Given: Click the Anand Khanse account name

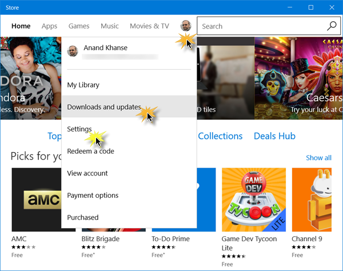Looking at the screenshot, I should (105, 47).
